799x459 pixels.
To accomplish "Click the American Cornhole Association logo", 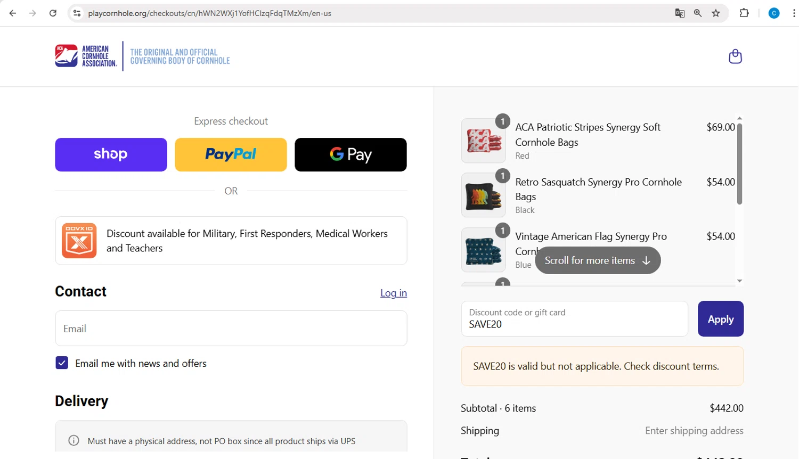I will 86,56.
